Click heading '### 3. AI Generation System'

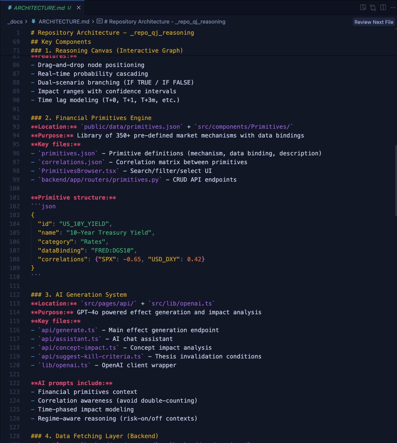pos(79,295)
